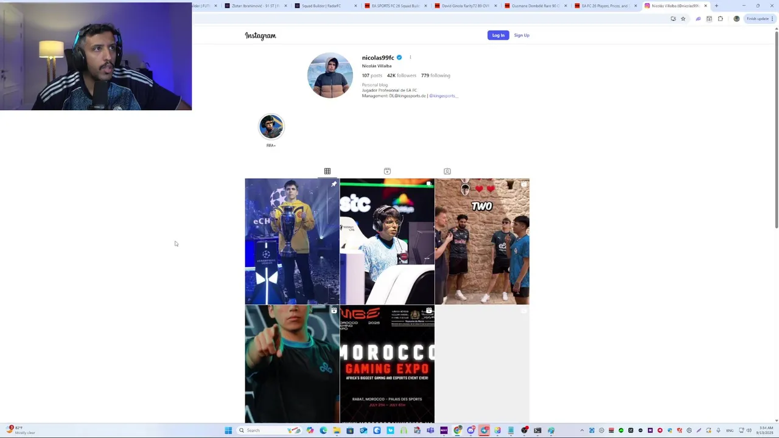
Task: Open 42K followers list
Action: pos(402,75)
